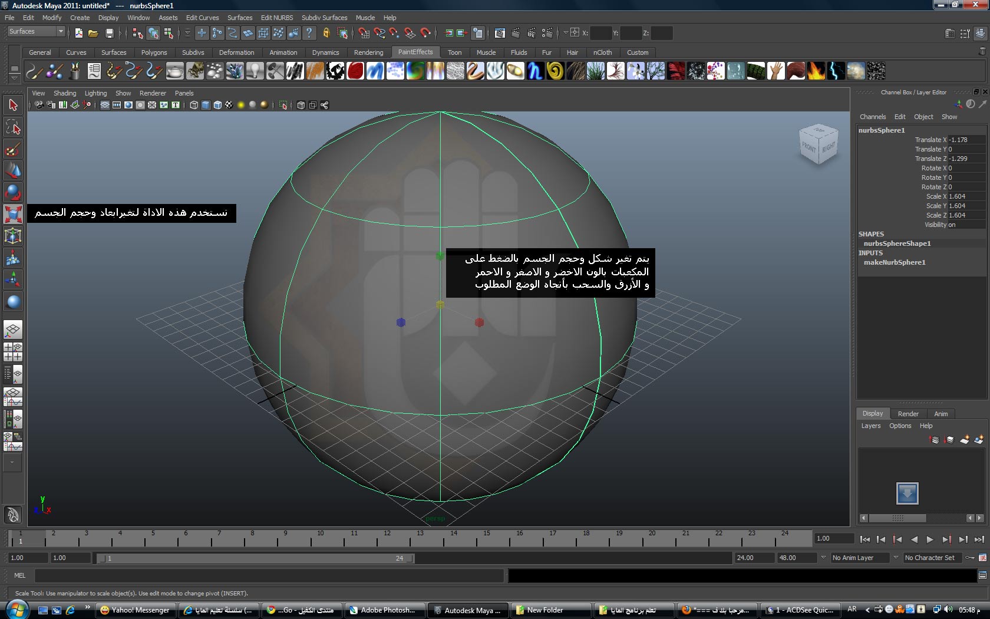The image size is (990, 619).
Task: Switch to the Polygons shelf tab
Action: [154, 52]
